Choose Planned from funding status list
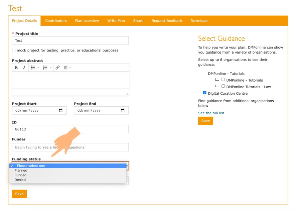Viewport: 294px width, 216px height. pos(21,171)
